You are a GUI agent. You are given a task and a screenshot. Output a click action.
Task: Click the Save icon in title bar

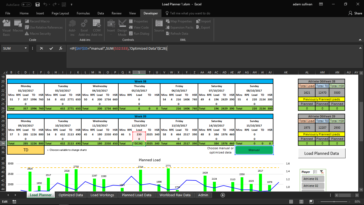38,4
